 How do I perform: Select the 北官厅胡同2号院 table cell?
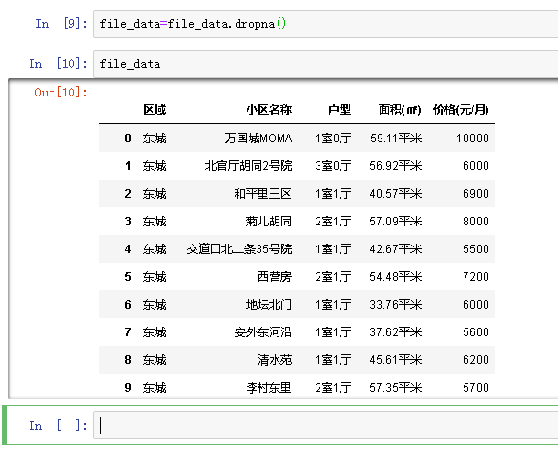248,166
